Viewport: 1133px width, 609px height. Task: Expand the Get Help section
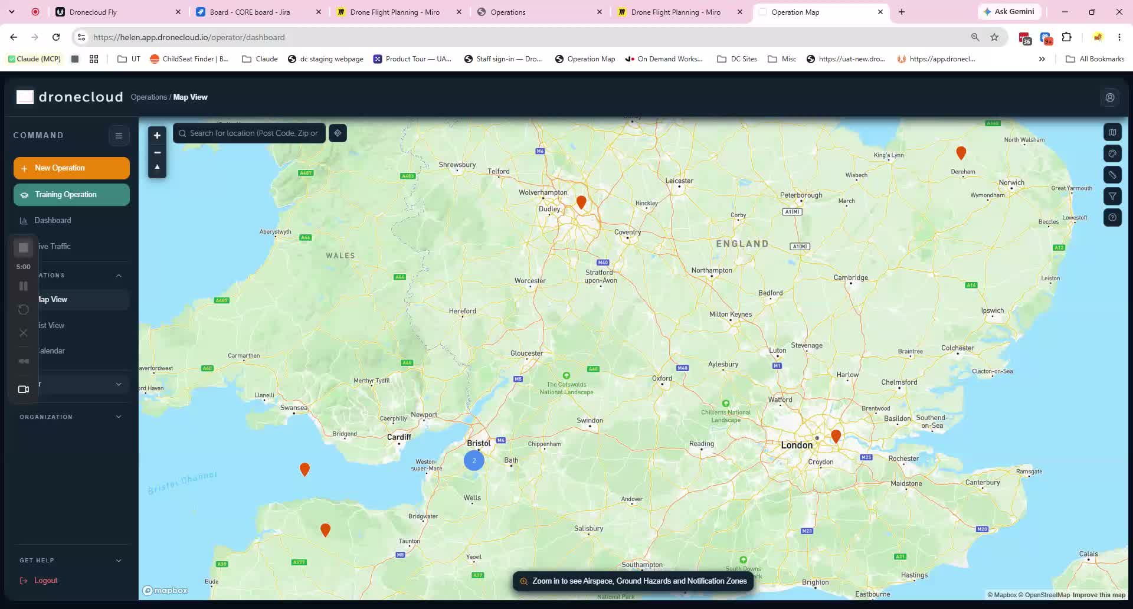point(71,560)
